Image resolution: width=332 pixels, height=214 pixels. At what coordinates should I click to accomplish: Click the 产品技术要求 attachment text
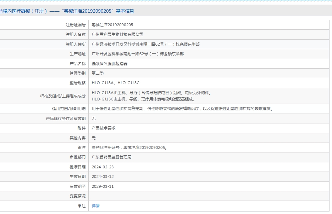click(x=104, y=128)
